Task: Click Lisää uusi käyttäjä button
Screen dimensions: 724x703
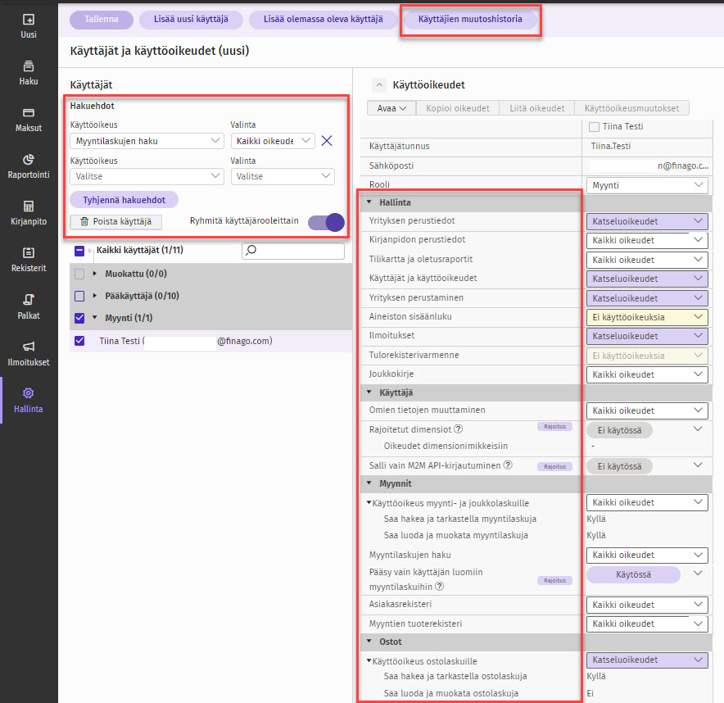Action: click(191, 20)
